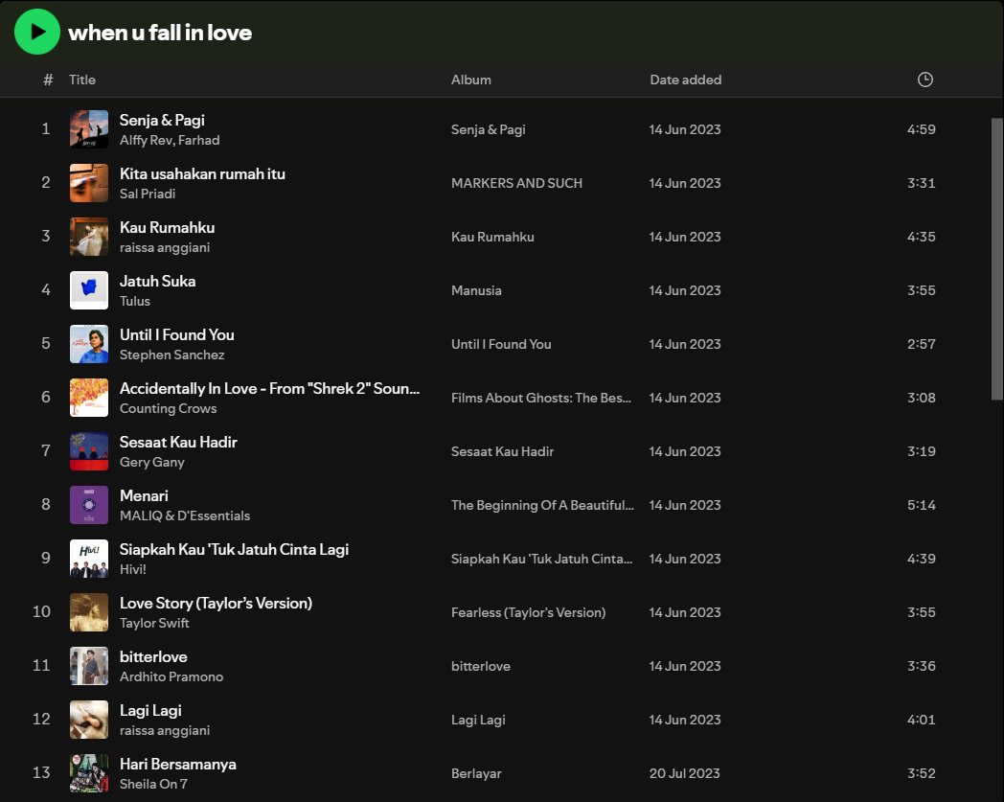1004x802 pixels.
Task: Open Sesaat Kau Hadir cover thumbnail
Action: pos(89,451)
